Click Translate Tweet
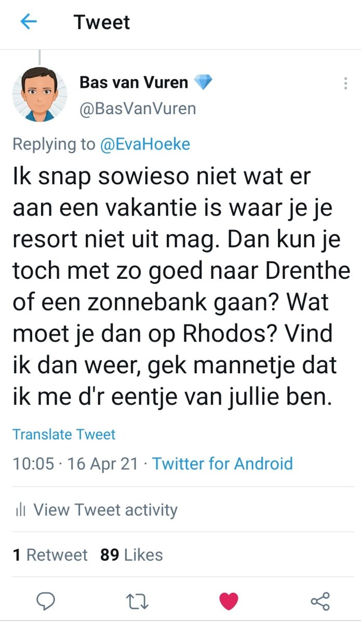The width and height of the screenshot is (361, 624). [64, 434]
